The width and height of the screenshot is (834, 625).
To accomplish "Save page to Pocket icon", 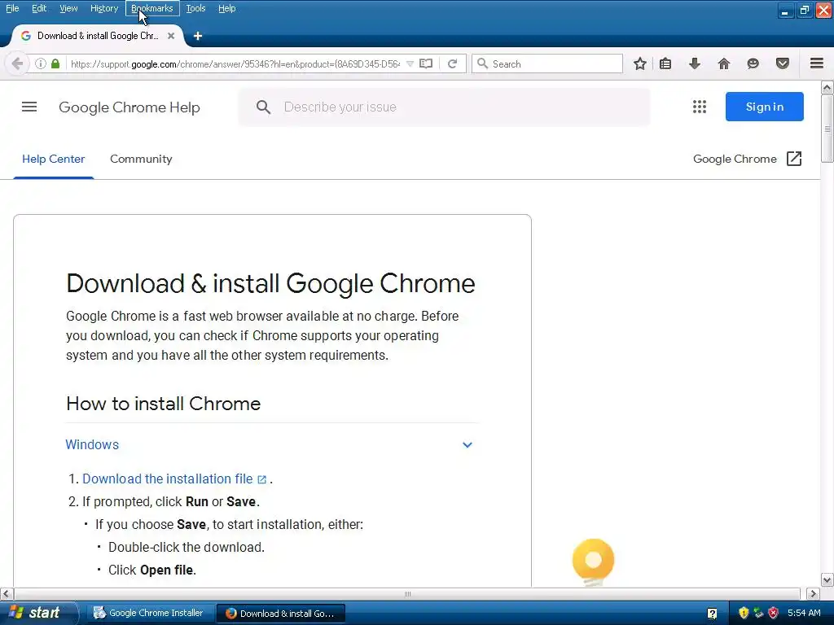I will click(x=783, y=63).
